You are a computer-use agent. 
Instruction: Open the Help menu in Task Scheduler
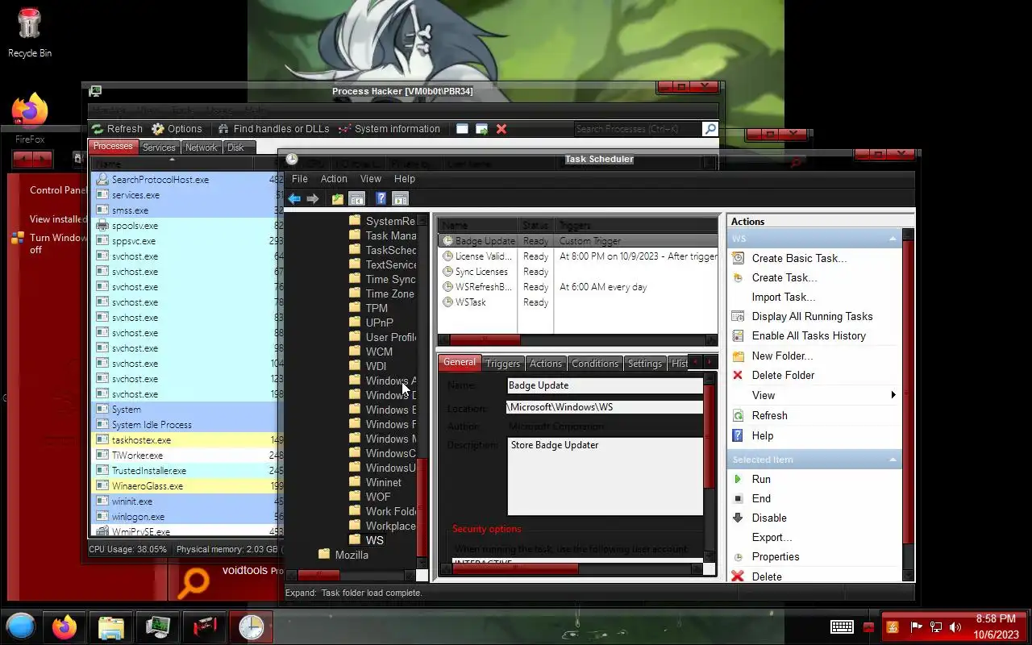pyautogui.click(x=404, y=179)
